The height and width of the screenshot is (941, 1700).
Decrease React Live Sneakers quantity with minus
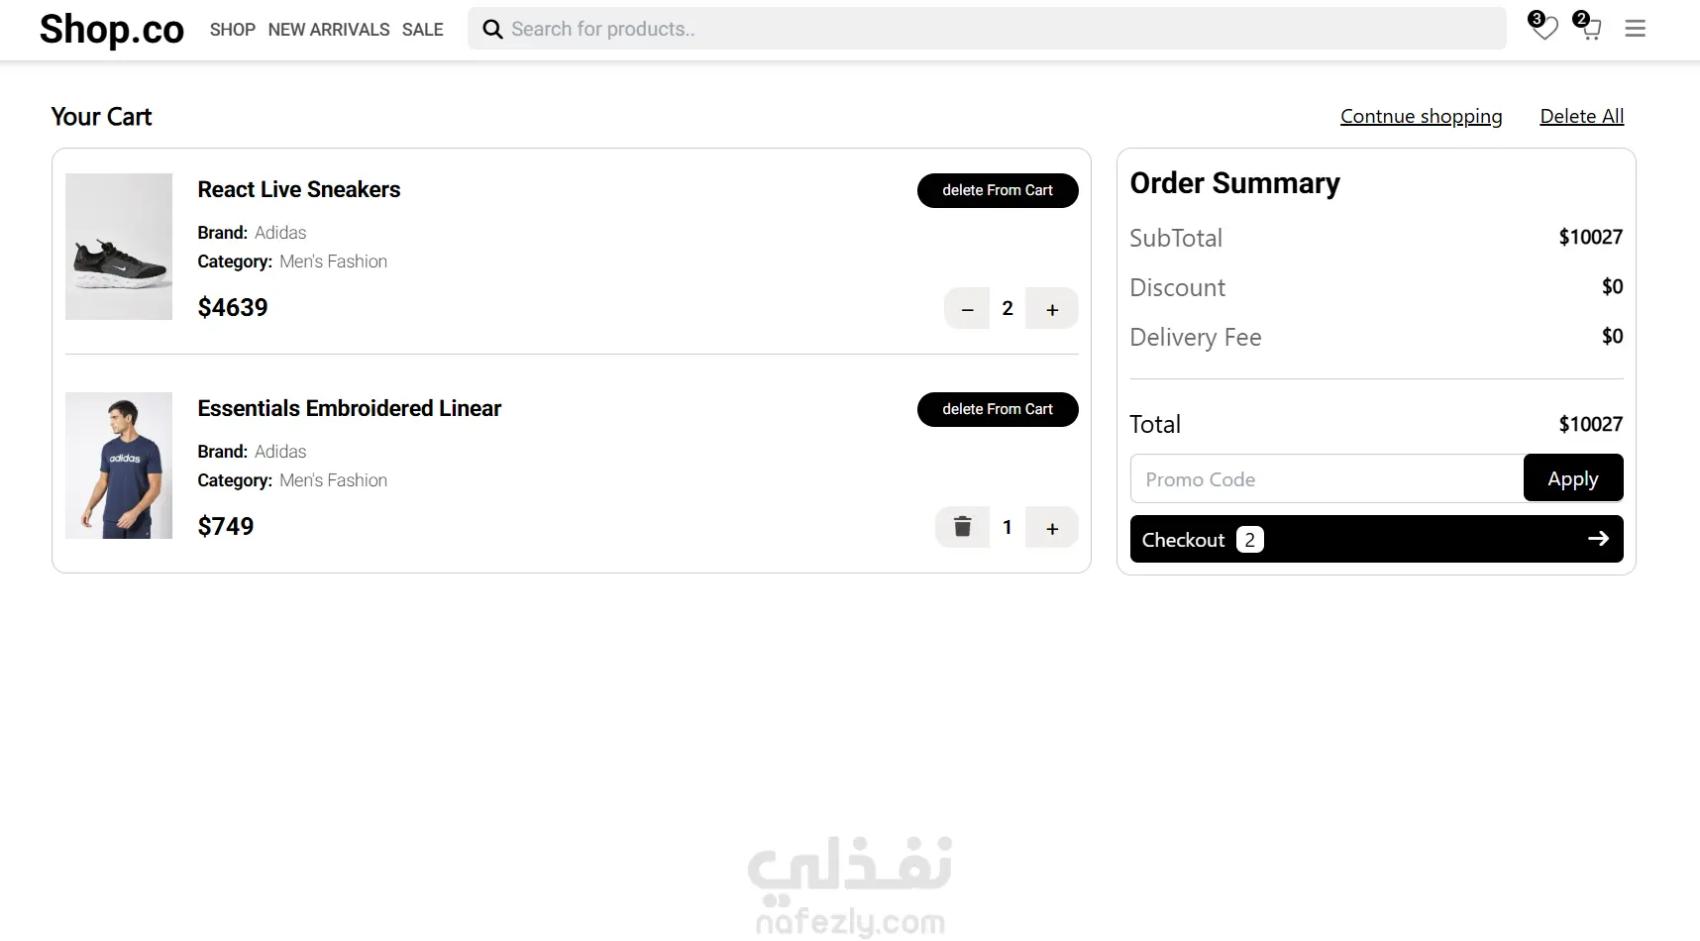pos(967,309)
